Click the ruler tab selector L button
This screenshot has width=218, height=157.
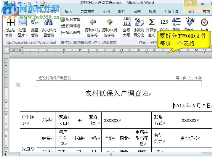tap(6, 50)
